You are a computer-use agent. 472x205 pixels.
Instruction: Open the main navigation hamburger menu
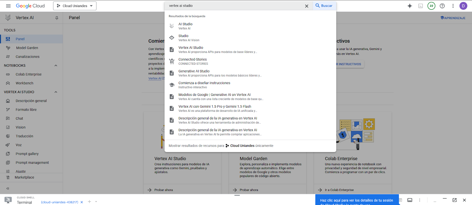pyautogui.click(x=8, y=6)
